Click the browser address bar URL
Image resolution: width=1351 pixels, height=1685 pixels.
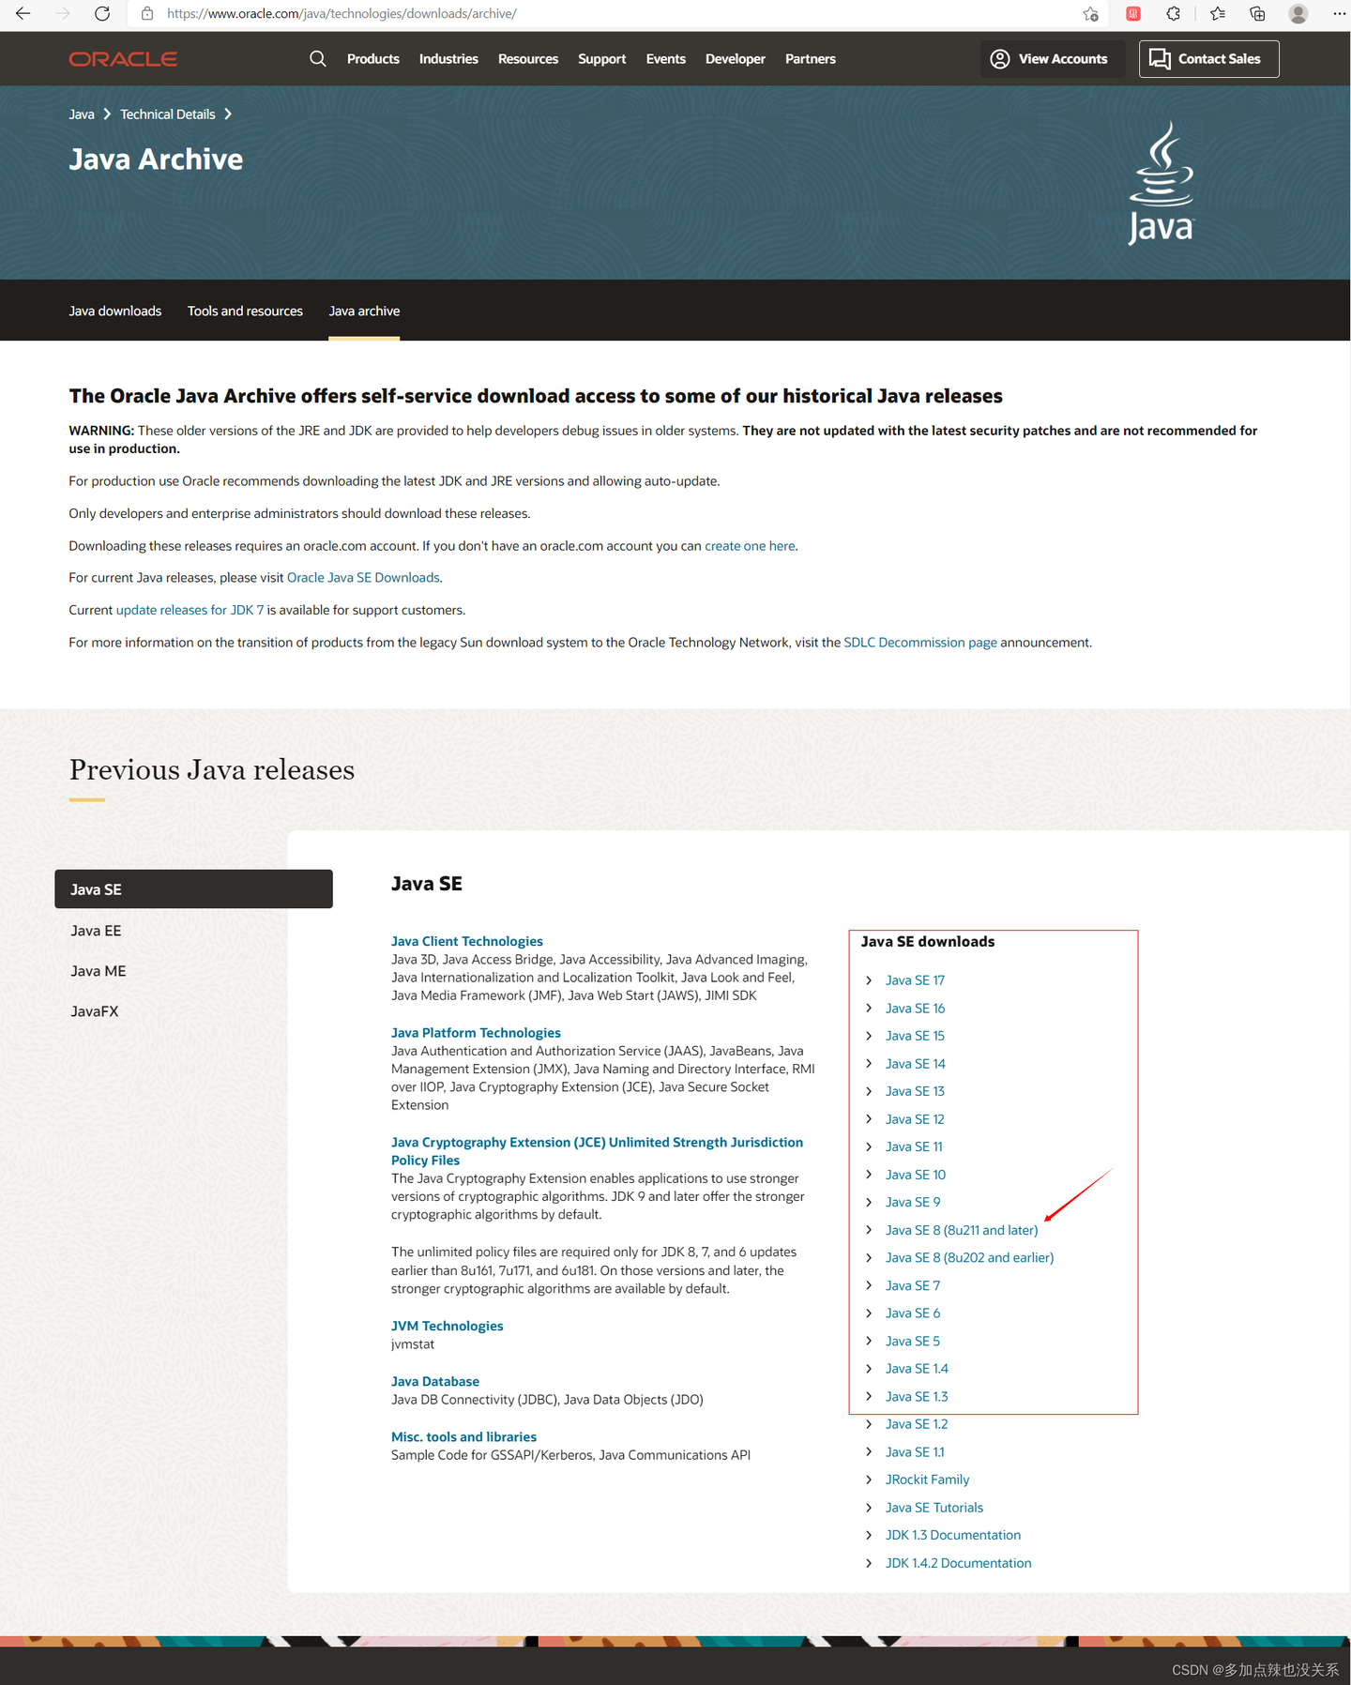click(342, 13)
